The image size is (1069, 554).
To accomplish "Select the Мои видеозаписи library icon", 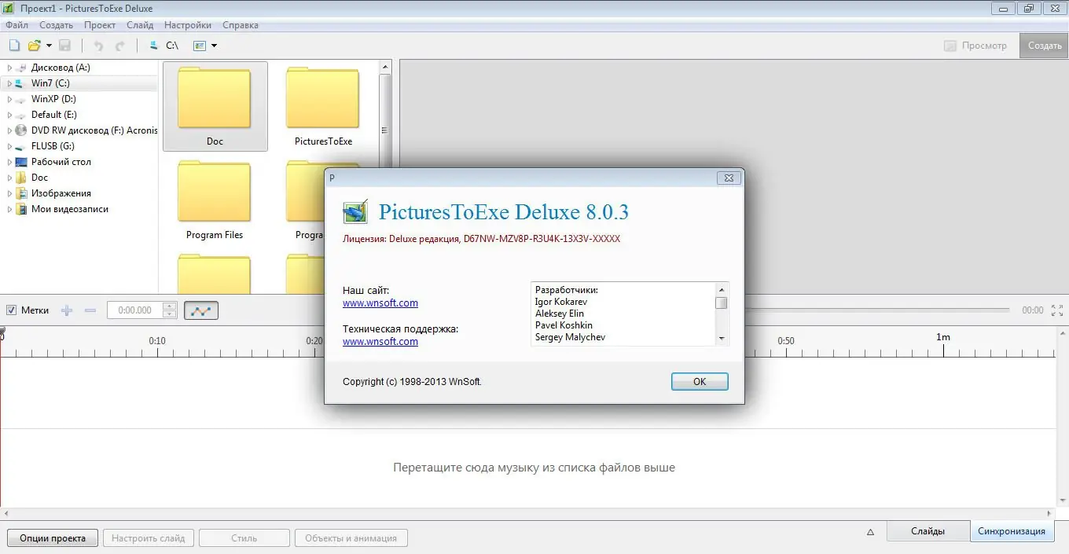I will click(x=21, y=209).
